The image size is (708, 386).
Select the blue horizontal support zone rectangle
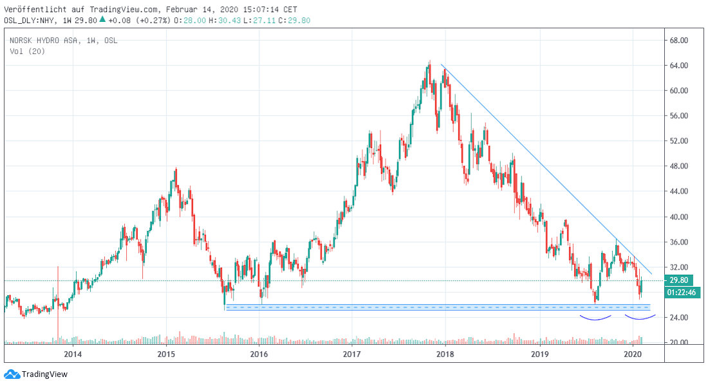[x=438, y=308]
